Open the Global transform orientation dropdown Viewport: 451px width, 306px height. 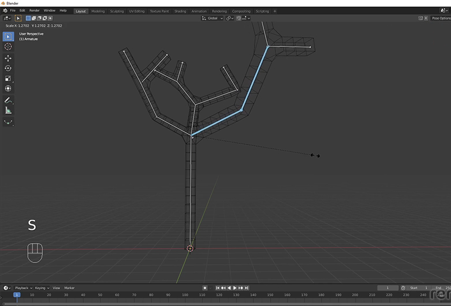[213, 18]
